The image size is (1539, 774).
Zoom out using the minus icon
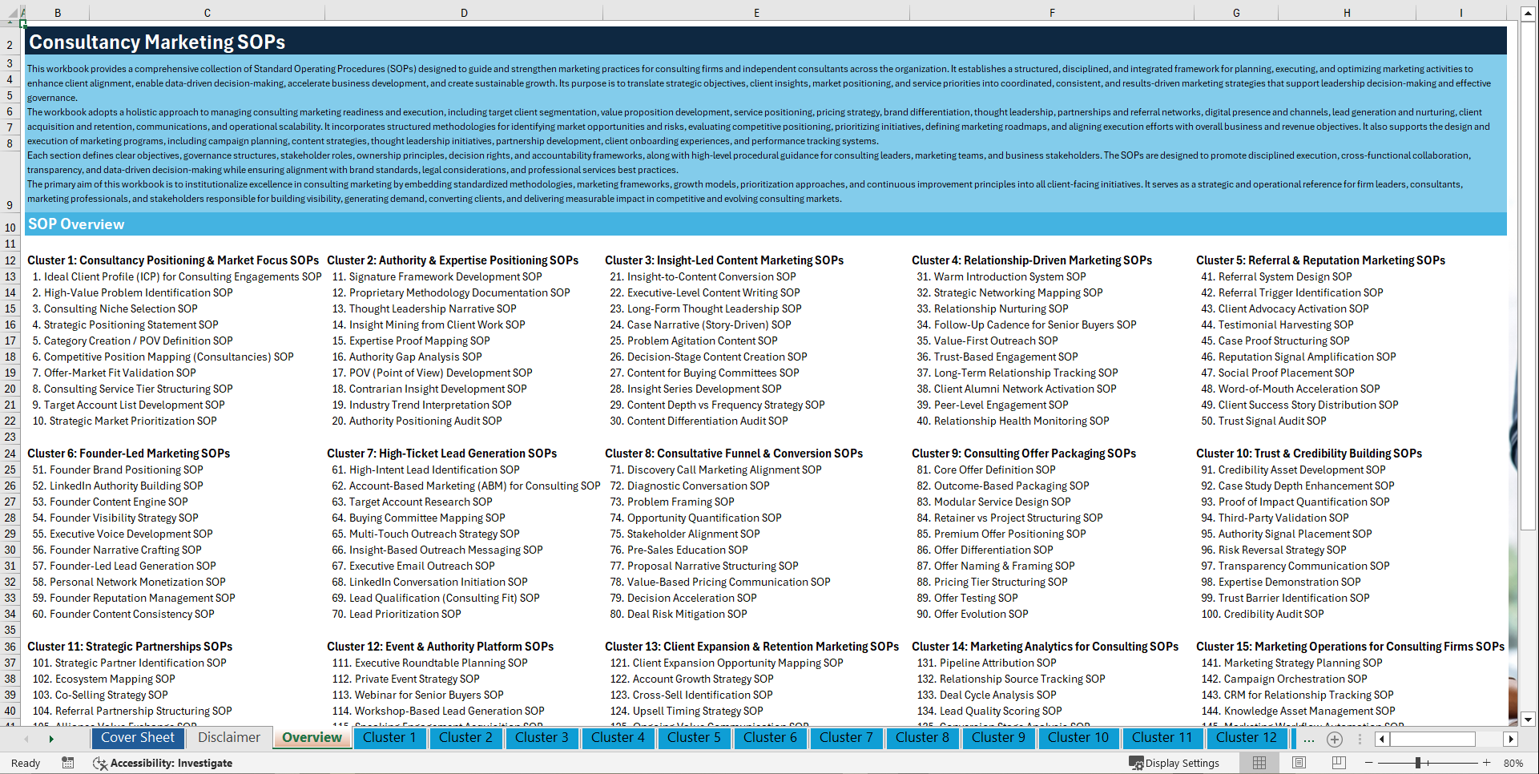[1371, 763]
